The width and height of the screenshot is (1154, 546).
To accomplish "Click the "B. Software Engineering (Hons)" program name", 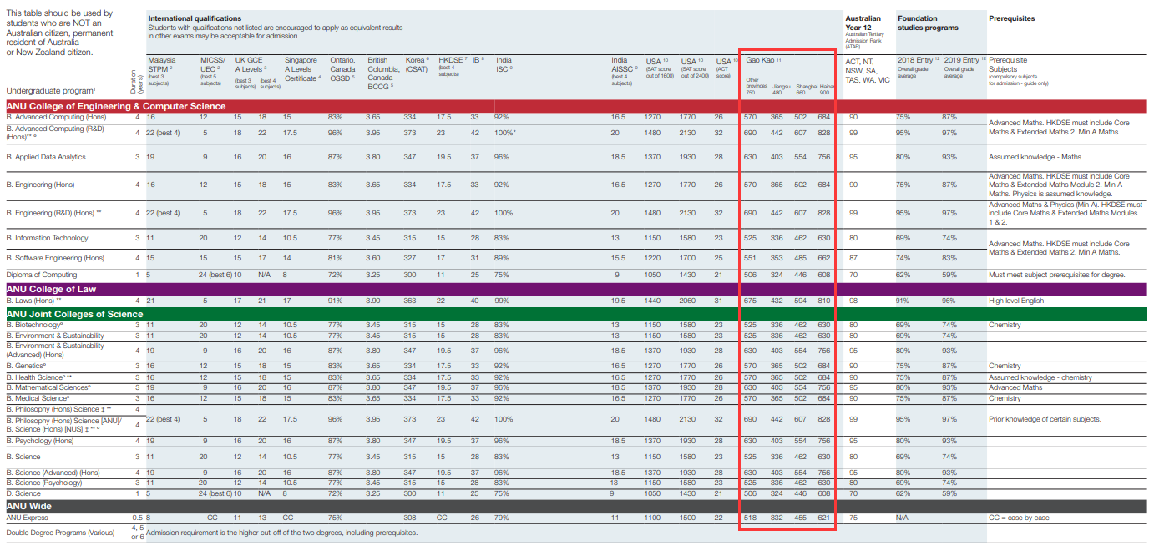I will click(54, 258).
